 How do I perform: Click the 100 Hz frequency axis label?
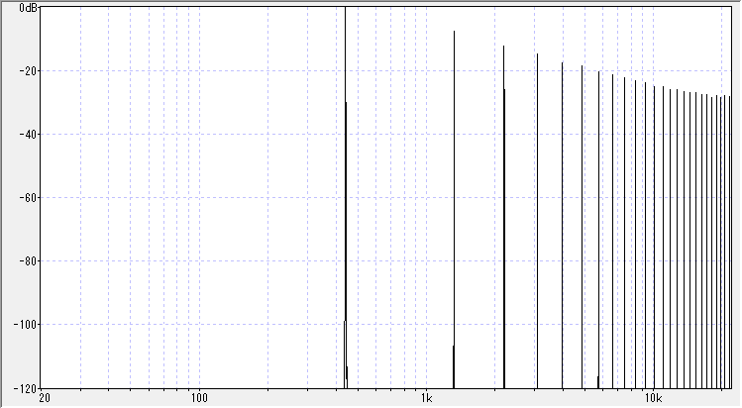coord(199,398)
